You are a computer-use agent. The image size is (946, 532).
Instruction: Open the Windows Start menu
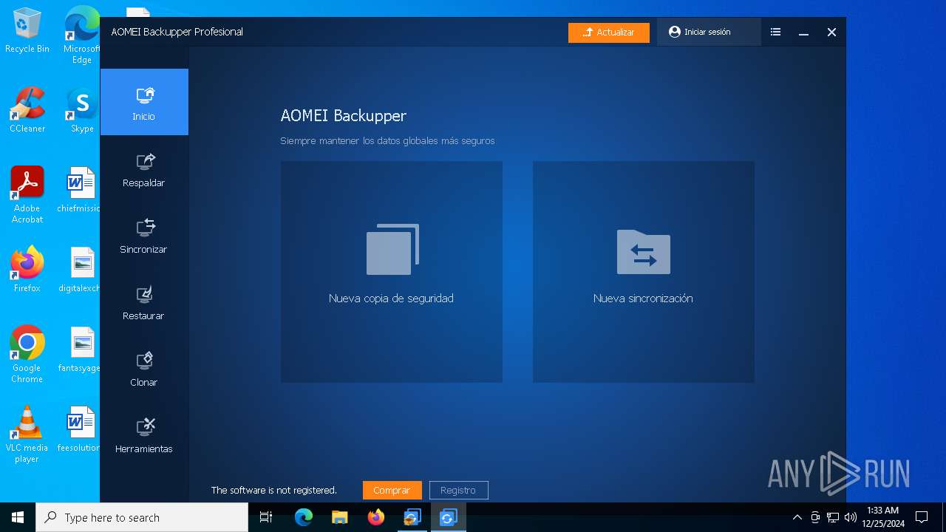[18, 517]
